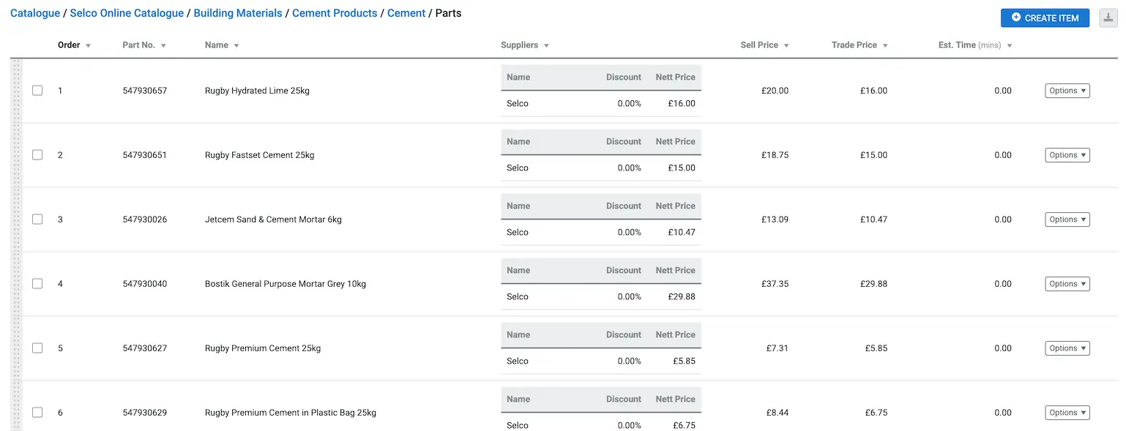Click the £5.85 trade price value
This screenshot has height=431, width=1126.
876,348
